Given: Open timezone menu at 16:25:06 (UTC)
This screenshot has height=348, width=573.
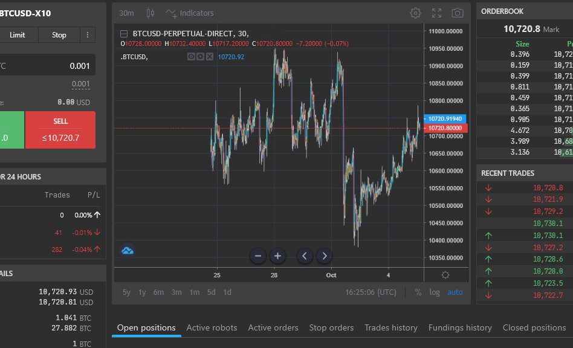Looking at the screenshot, I should pos(371,292).
